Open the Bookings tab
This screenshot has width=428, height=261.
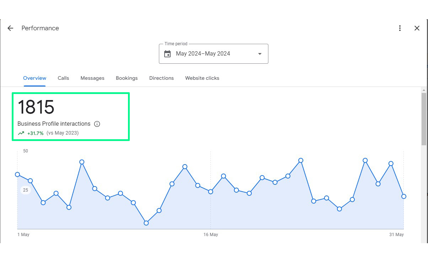[127, 78]
